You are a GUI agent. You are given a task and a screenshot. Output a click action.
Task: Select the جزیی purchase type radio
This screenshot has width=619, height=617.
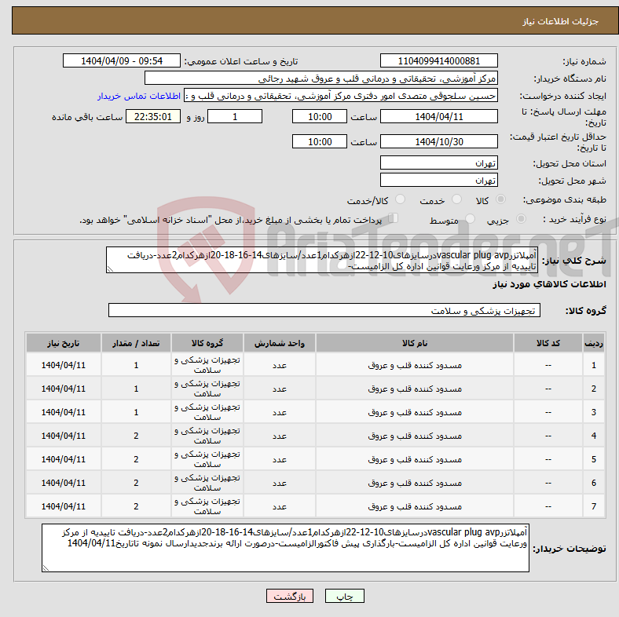(521, 219)
